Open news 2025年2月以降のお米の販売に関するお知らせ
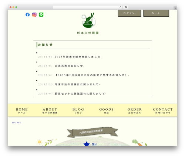The image size is (185, 157). [x=92, y=75]
